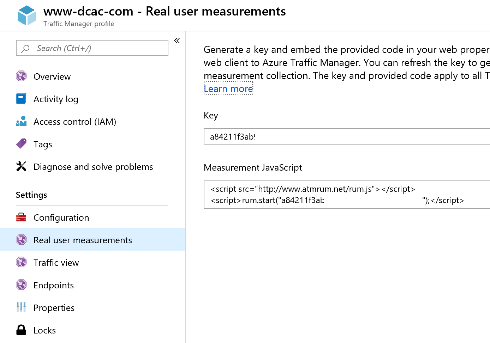Click the Real user measurements icon

[21, 240]
